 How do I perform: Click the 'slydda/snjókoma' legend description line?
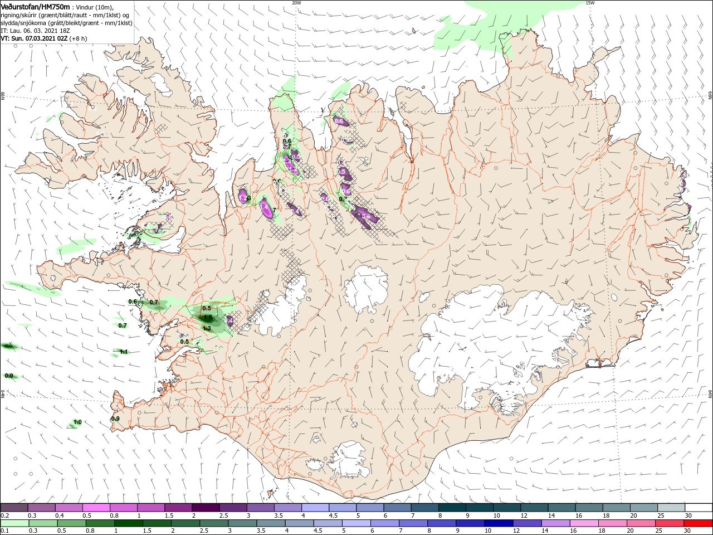click(x=66, y=23)
